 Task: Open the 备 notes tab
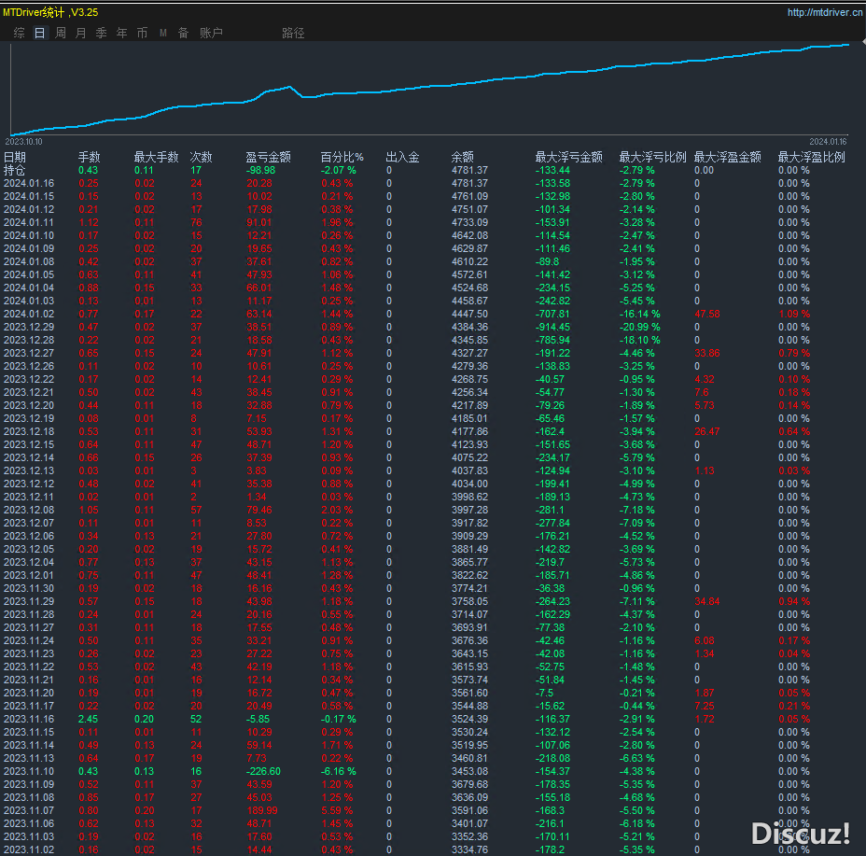183,33
